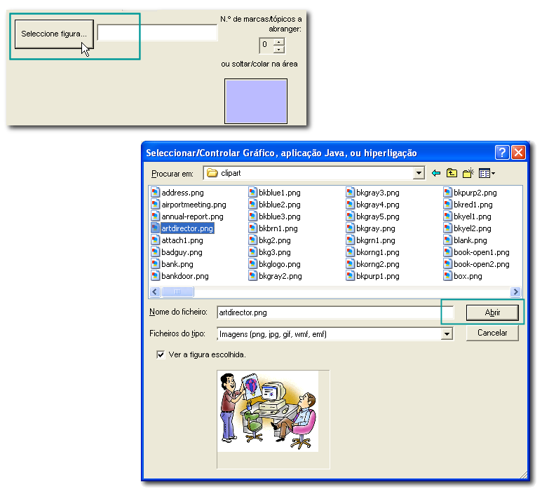Viewport: 542px width, 496px height.
Task: Expand the 'Procurar em' folder dropdown
Action: tap(419, 173)
